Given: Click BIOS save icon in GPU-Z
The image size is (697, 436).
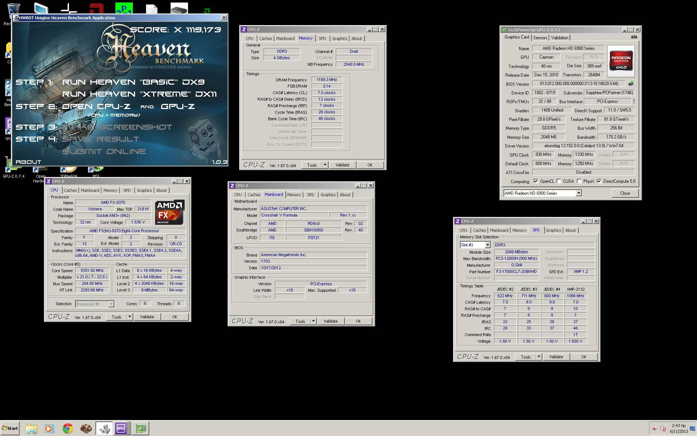Looking at the screenshot, I should click(631, 84).
